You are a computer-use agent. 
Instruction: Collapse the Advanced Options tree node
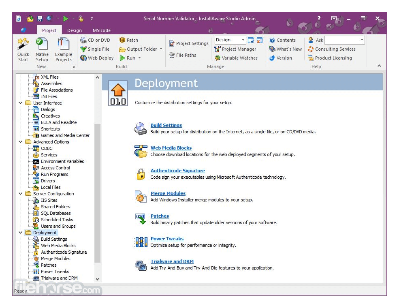coord(21,142)
